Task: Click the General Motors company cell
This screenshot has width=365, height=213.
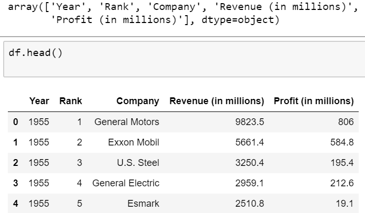Action: (x=127, y=122)
